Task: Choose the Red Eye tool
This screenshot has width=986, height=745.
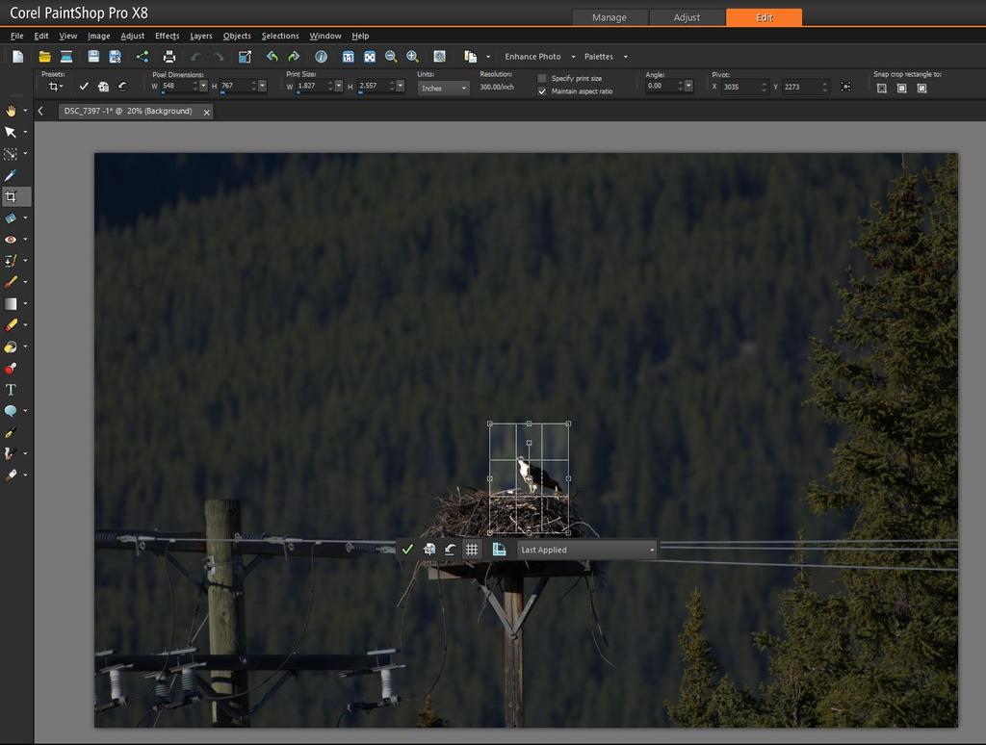Action: tap(11, 239)
